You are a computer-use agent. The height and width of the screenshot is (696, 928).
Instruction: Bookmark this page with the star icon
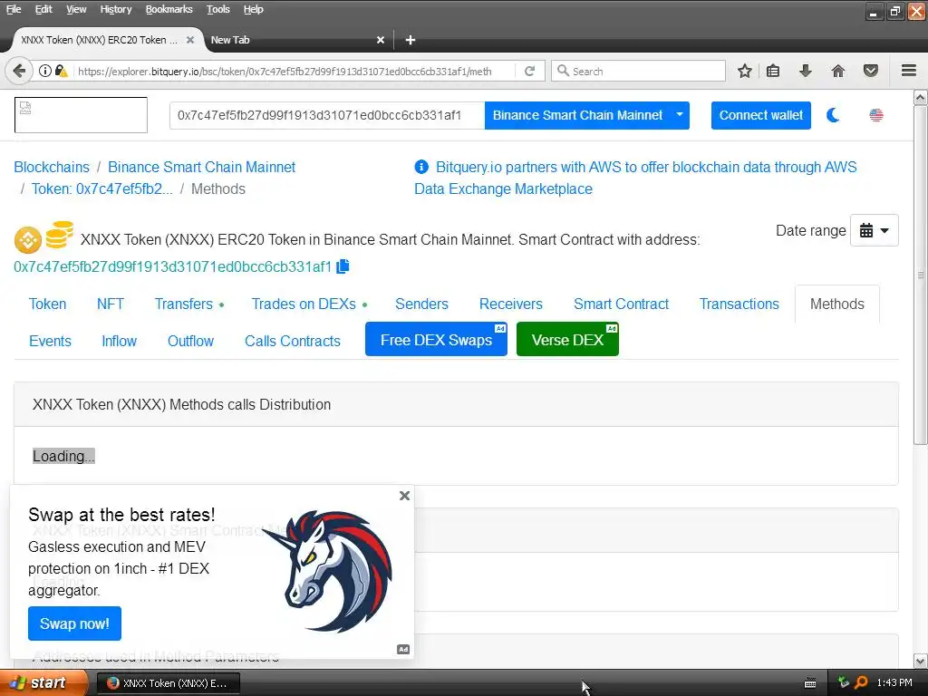tap(745, 71)
